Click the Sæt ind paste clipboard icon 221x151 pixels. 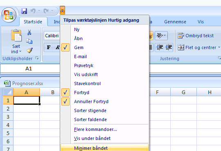pyautogui.click(x=16, y=36)
